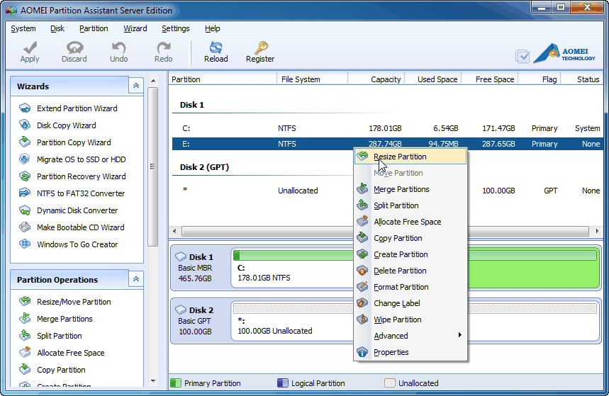Collapse the Partition Operations panel
The image size is (609, 396).
(135, 279)
